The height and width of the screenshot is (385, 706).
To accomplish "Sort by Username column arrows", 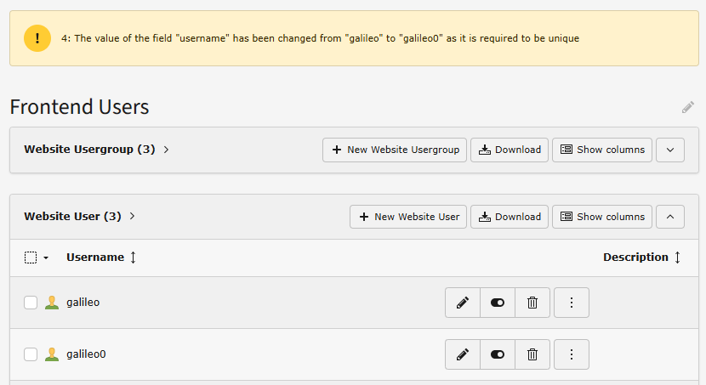I will [133, 258].
